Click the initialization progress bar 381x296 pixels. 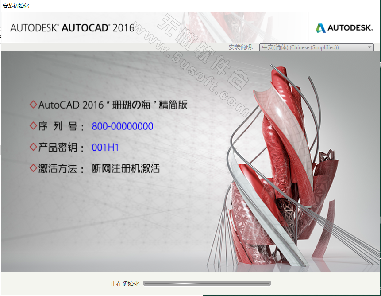[207, 284]
